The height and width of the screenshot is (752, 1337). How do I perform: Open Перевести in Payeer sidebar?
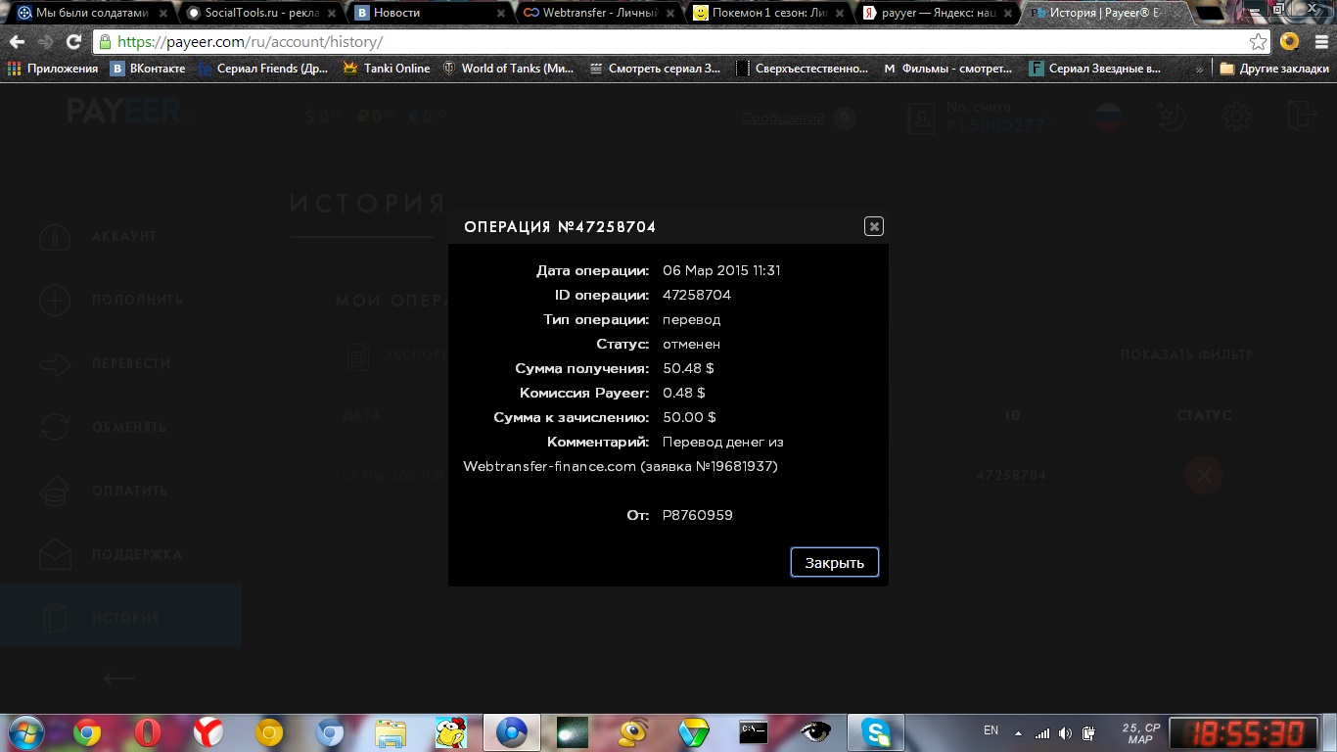(119, 363)
